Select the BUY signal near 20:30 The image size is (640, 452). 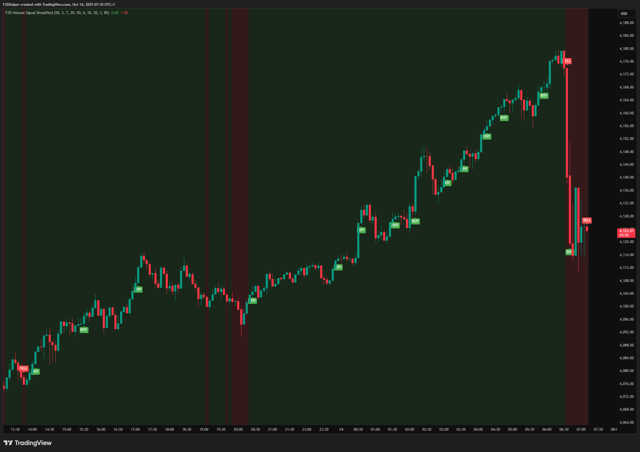click(253, 301)
